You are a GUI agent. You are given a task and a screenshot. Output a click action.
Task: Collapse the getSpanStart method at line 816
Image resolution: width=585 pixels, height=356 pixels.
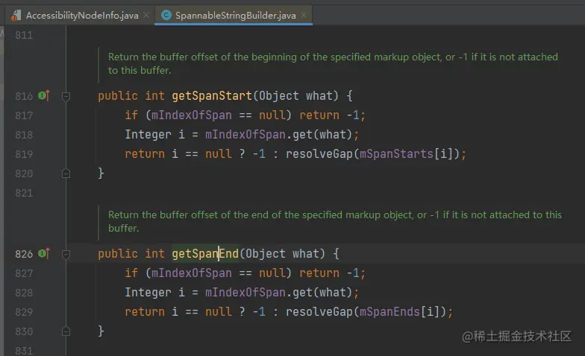(66, 97)
